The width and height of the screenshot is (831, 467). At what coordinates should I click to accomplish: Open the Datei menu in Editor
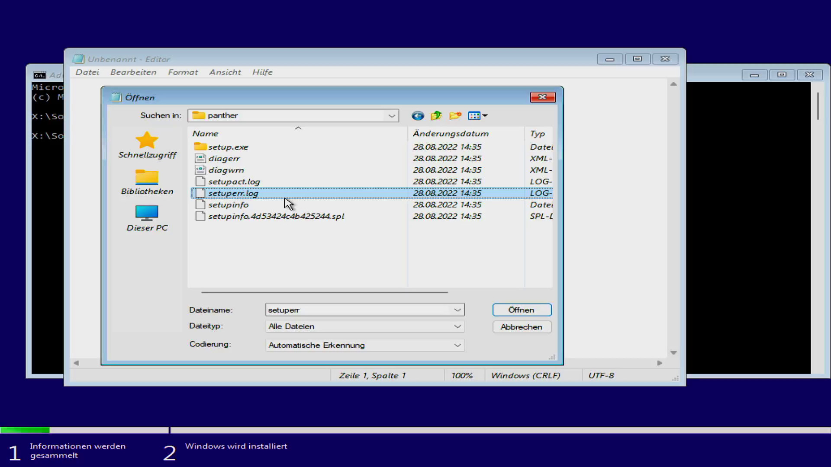pyautogui.click(x=87, y=72)
